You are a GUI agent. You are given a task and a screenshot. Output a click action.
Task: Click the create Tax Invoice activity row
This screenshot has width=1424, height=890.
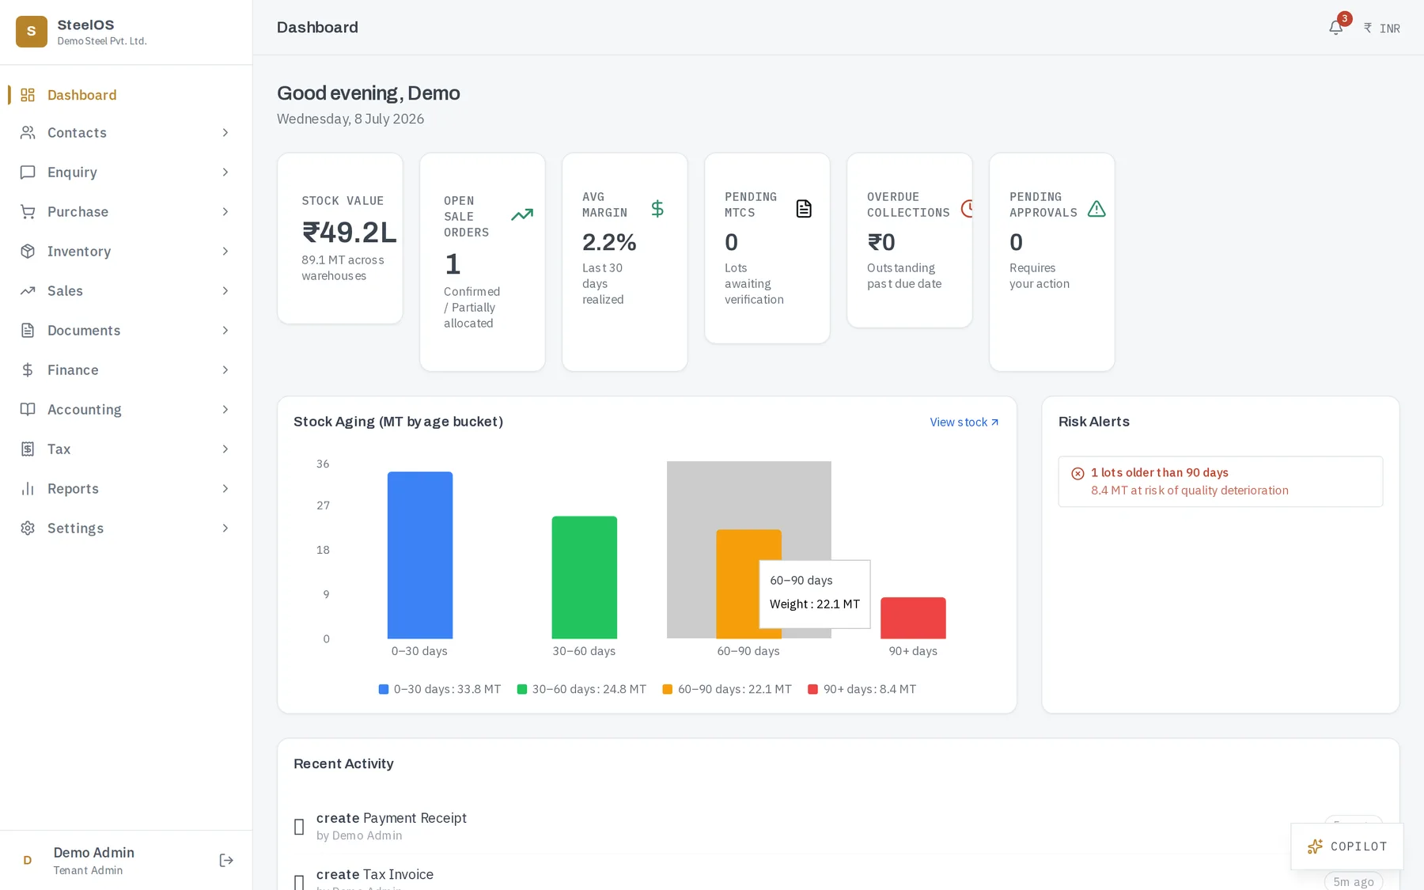tap(839, 873)
